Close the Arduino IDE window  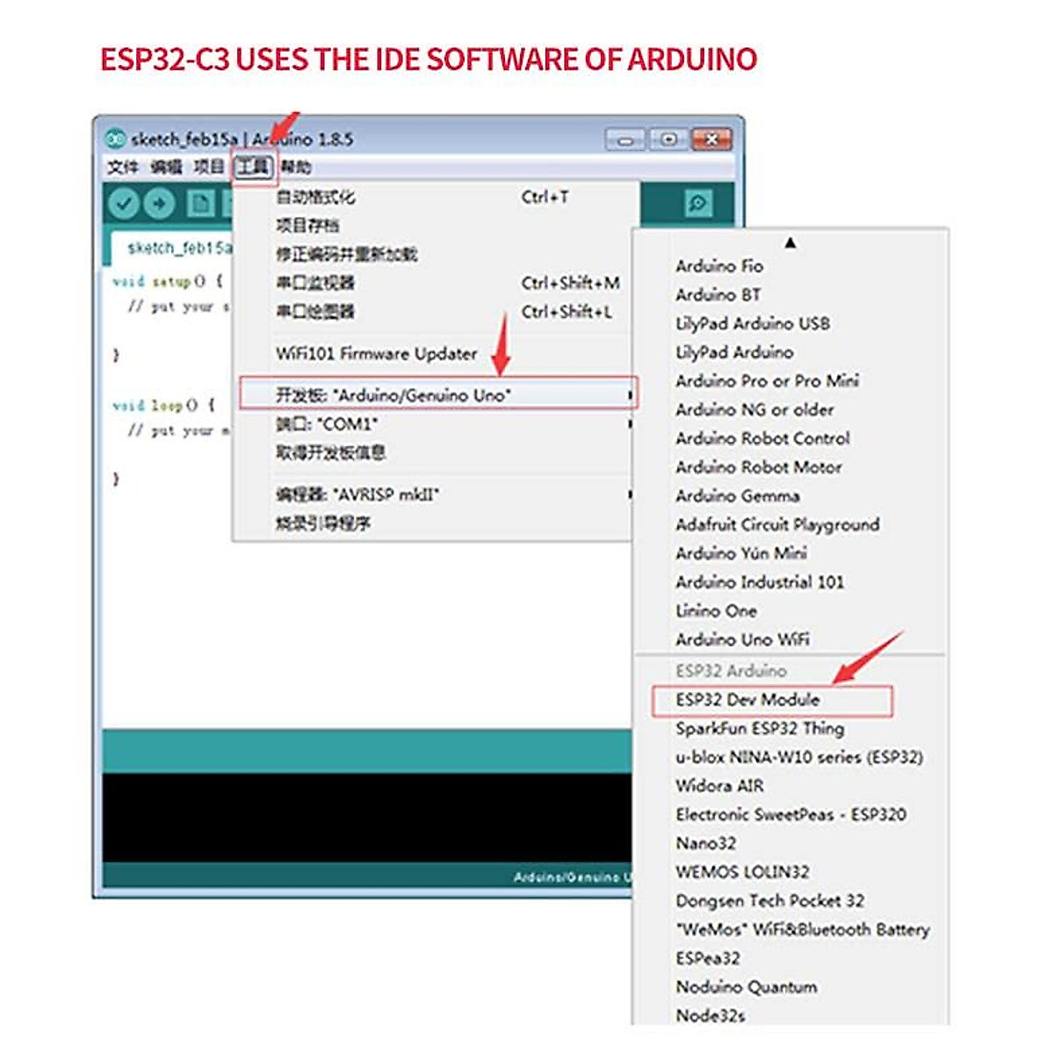(x=711, y=140)
